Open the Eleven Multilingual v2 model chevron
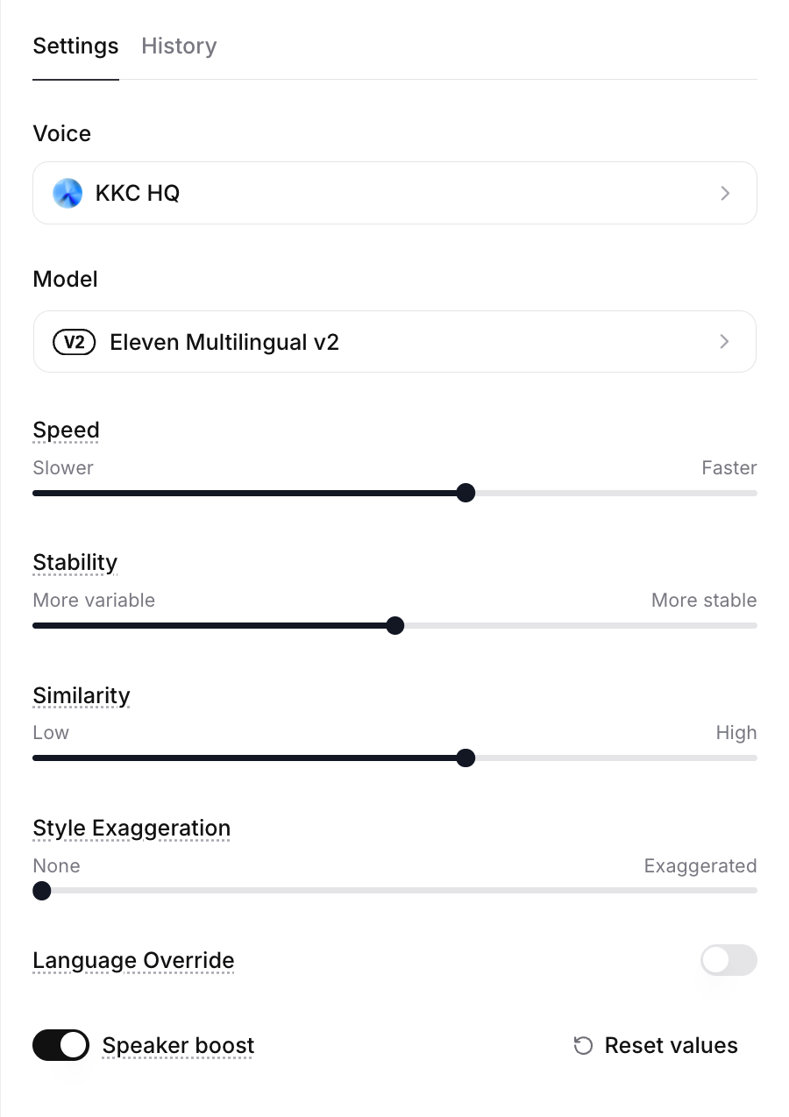 pyautogui.click(x=724, y=342)
